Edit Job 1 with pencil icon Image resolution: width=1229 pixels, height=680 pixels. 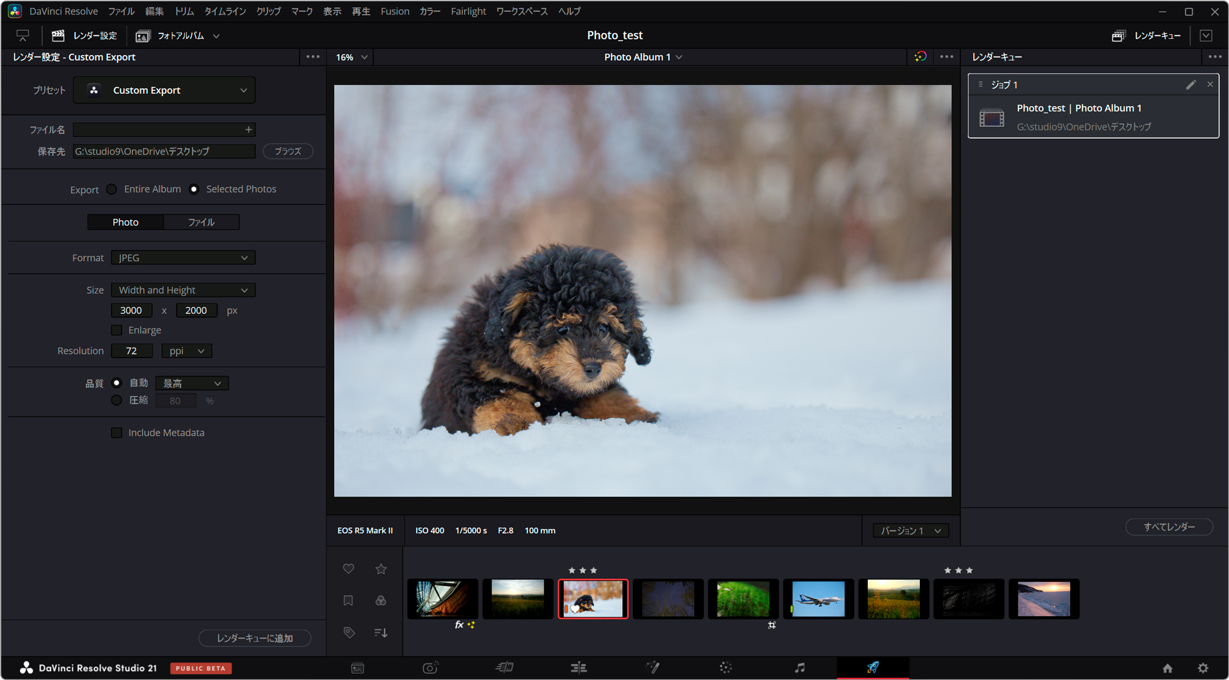[x=1191, y=84]
